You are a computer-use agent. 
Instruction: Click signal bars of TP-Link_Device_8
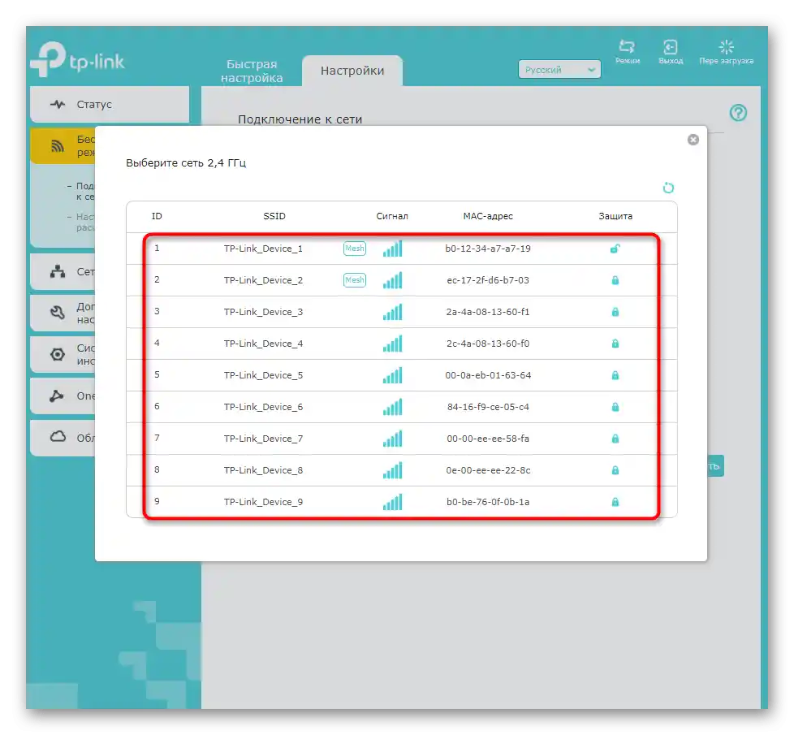[392, 470]
